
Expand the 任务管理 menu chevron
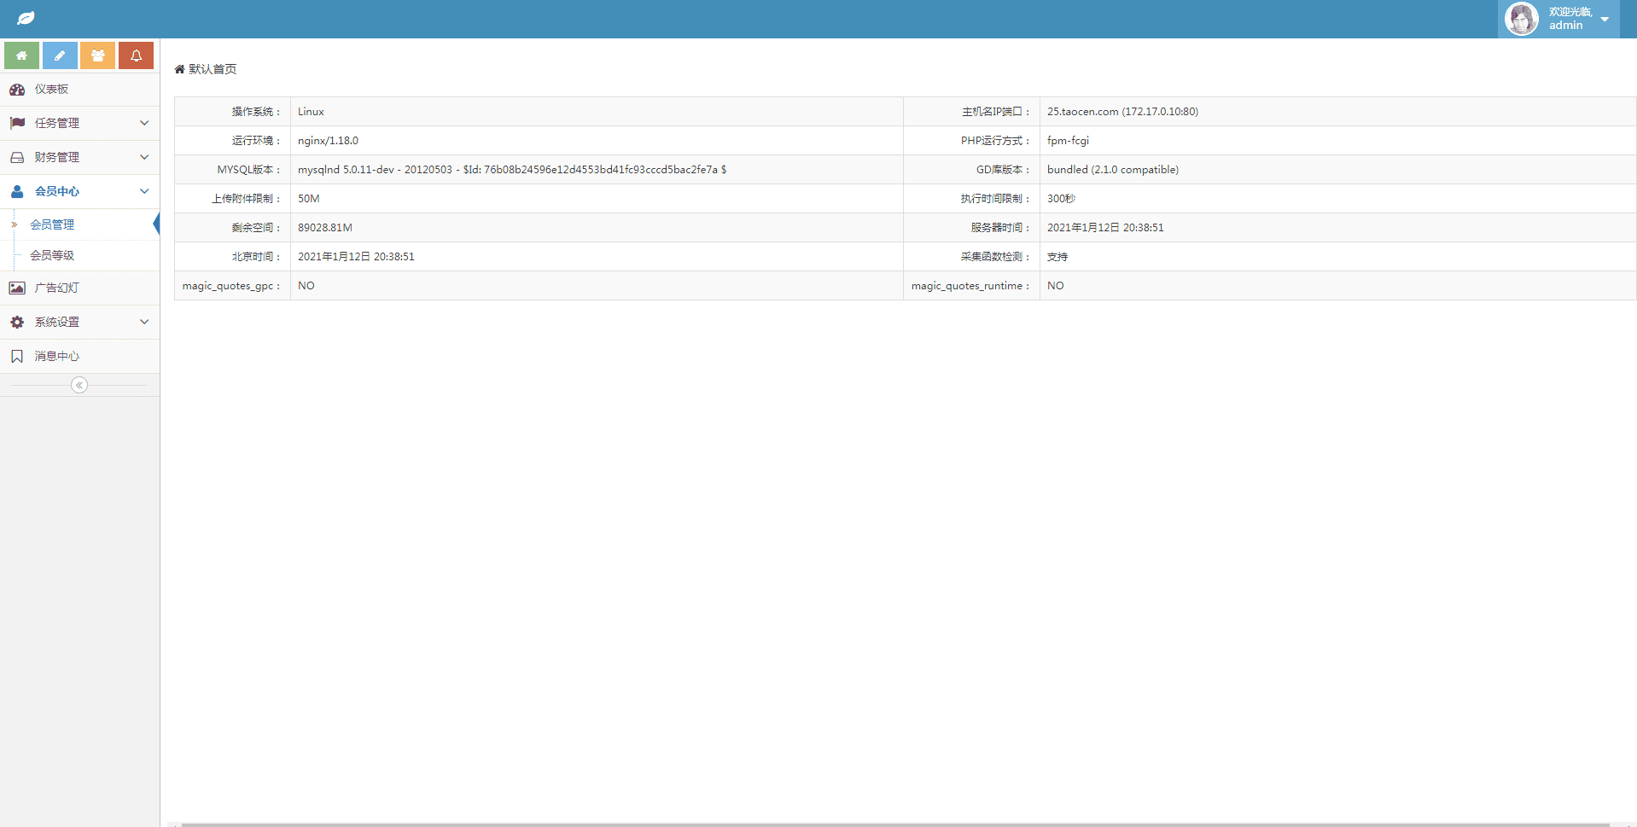(144, 123)
